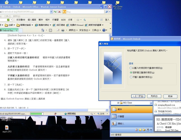The width and height of the screenshot is (181, 140).
Task: Click the Print icon in IE toolbar
Action: (x=63, y=30)
